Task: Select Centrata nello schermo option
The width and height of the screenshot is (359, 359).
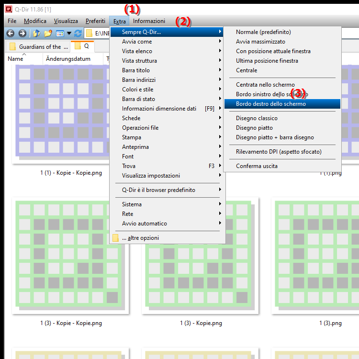Action: pos(282,85)
